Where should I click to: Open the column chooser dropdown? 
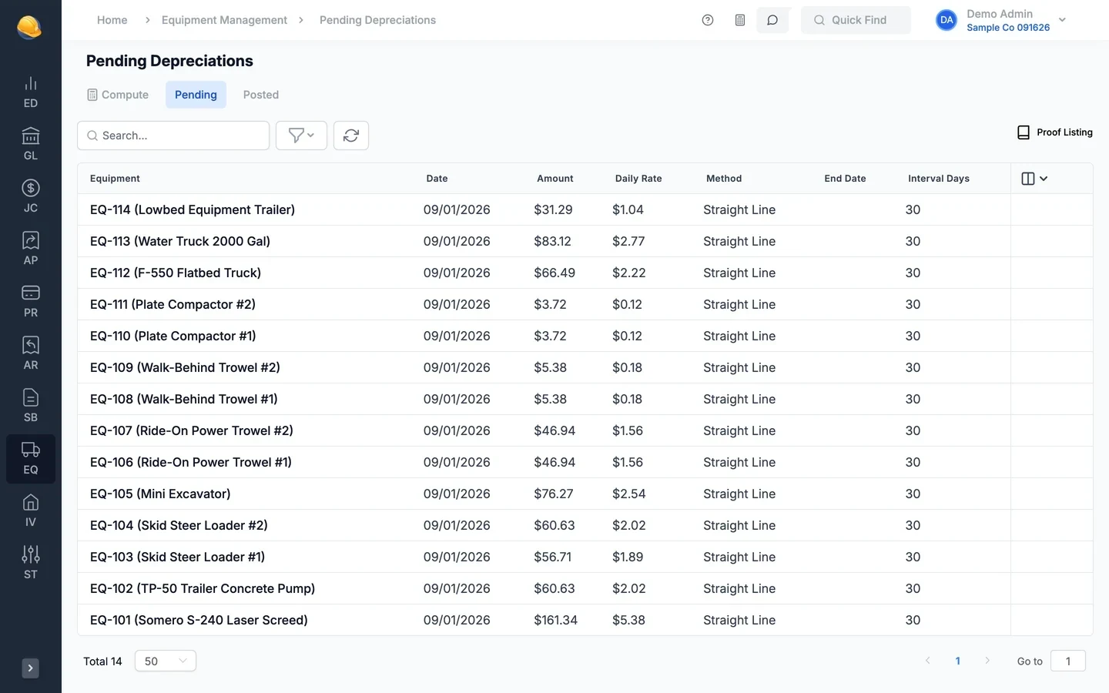point(1034,179)
